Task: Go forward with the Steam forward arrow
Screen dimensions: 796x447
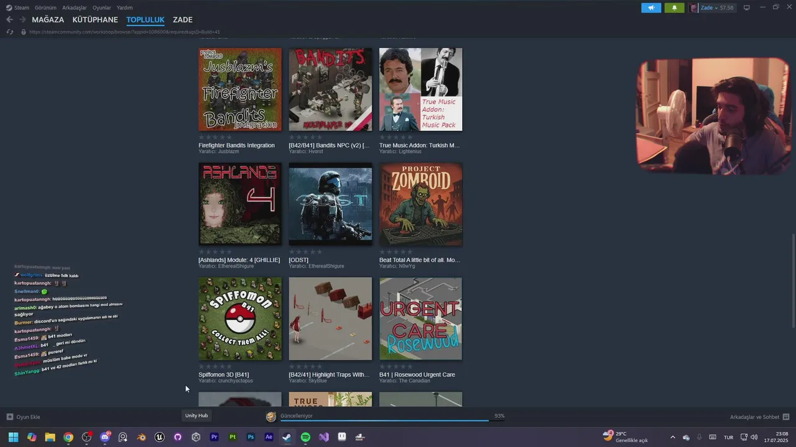Action: [x=22, y=20]
